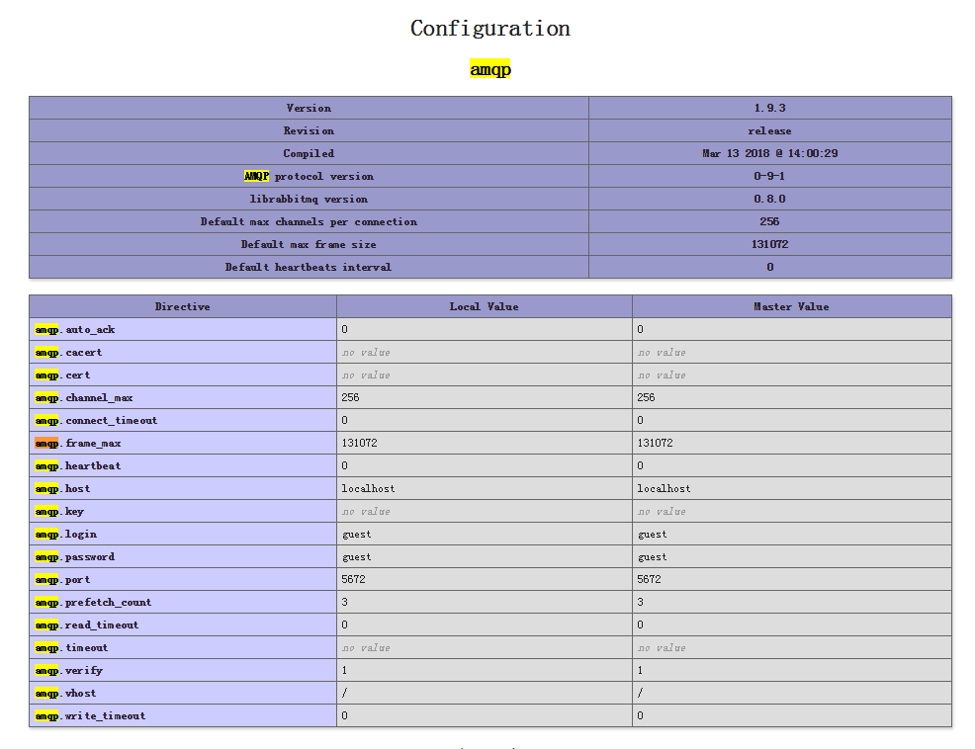Screen dimensions: 975x749
Task: Select the amqp.login directive
Action: 65,535
